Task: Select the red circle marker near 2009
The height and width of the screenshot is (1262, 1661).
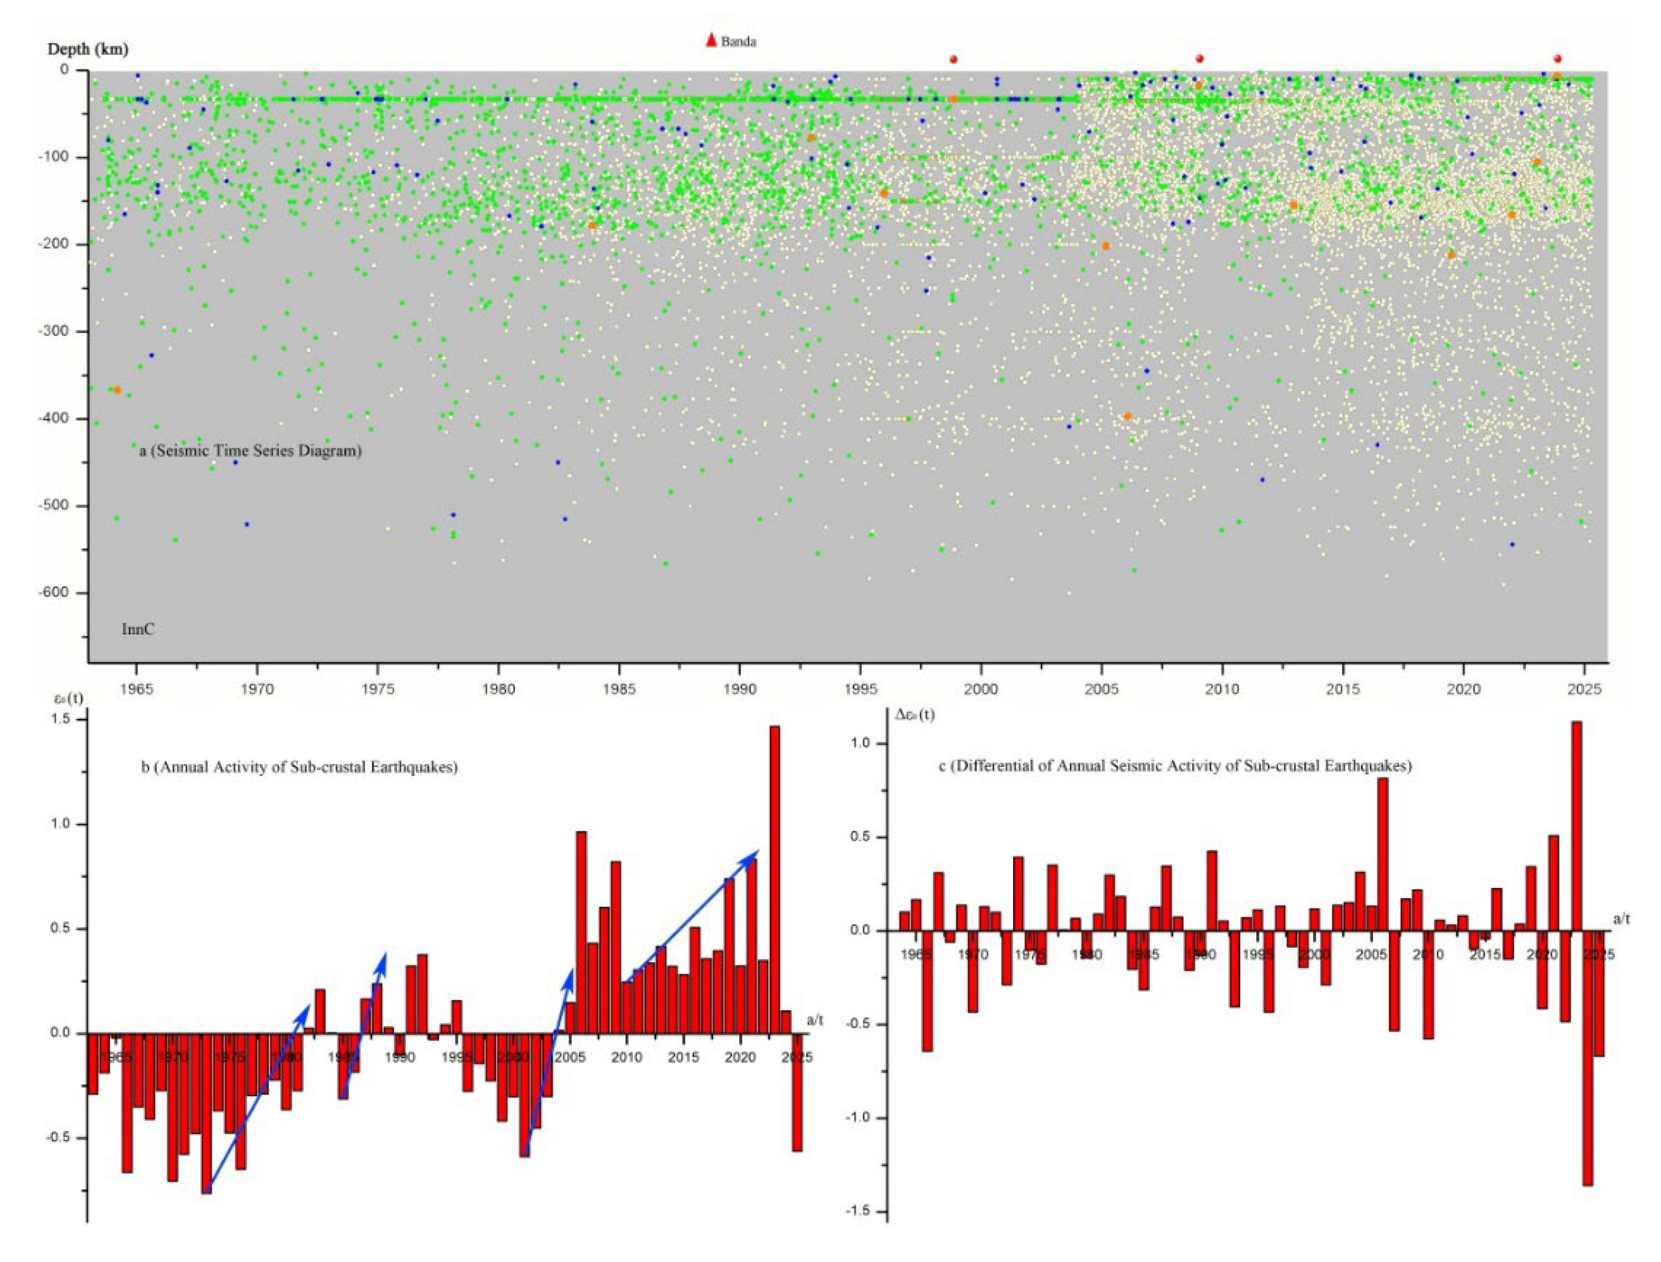Action: pyautogui.click(x=1200, y=57)
